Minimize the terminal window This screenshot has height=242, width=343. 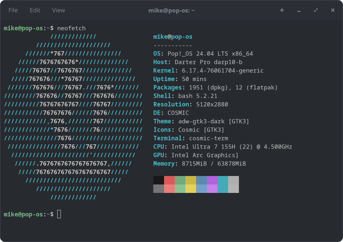tap(299, 10)
